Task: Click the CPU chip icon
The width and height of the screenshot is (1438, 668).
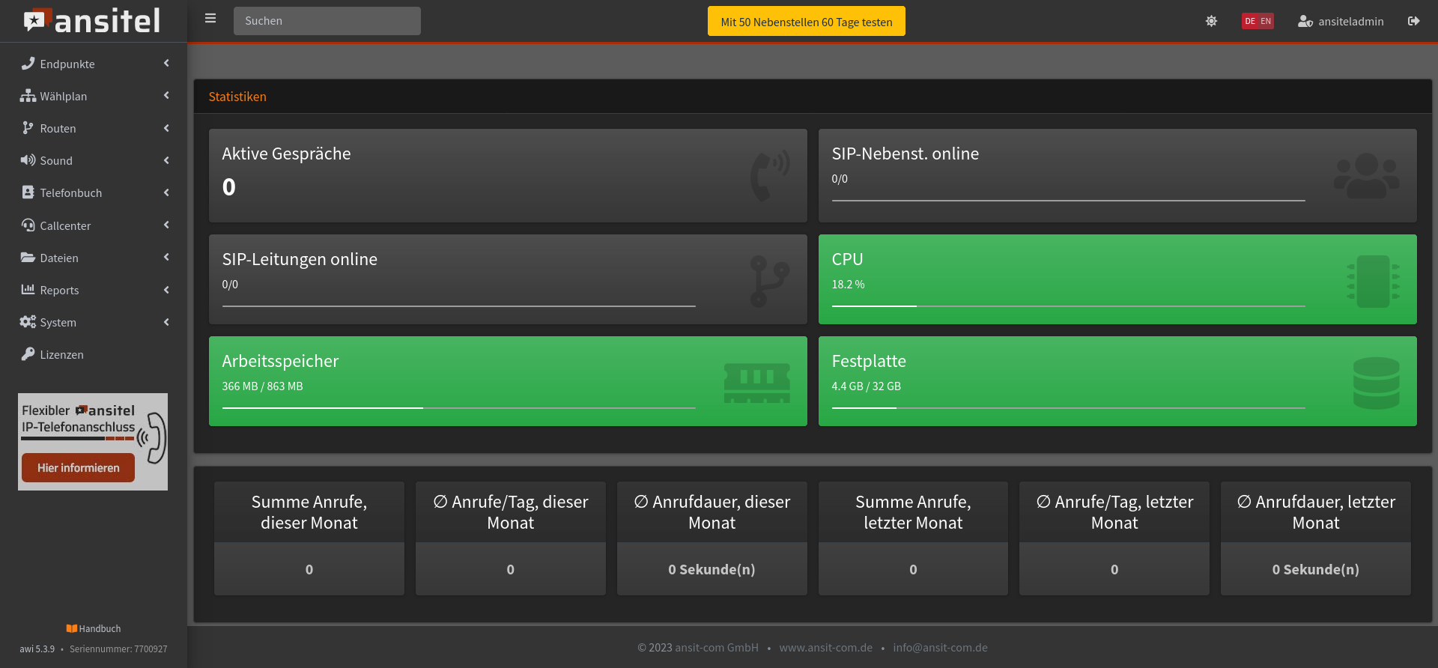Action: (x=1373, y=282)
